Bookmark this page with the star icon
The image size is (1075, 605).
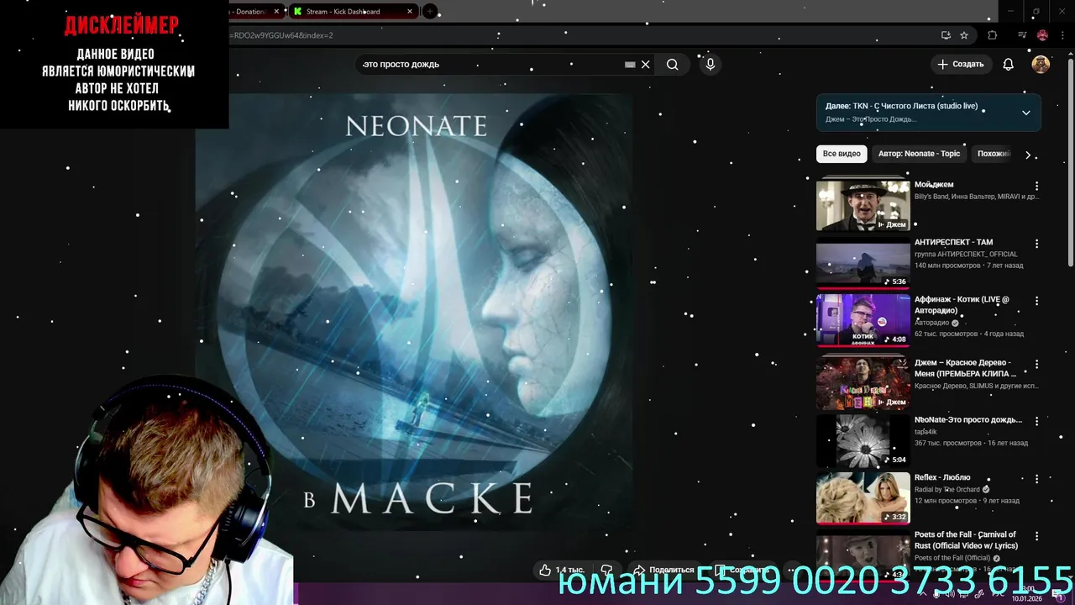tap(964, 35)
